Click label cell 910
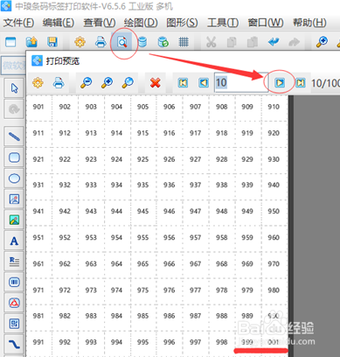Screen dimensions: 340x357 pyautogui.click(x=274, y=107)
